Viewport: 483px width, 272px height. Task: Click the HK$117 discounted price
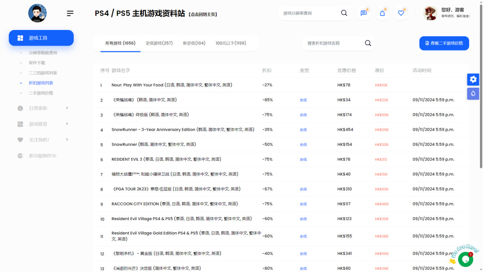point(344,204)
